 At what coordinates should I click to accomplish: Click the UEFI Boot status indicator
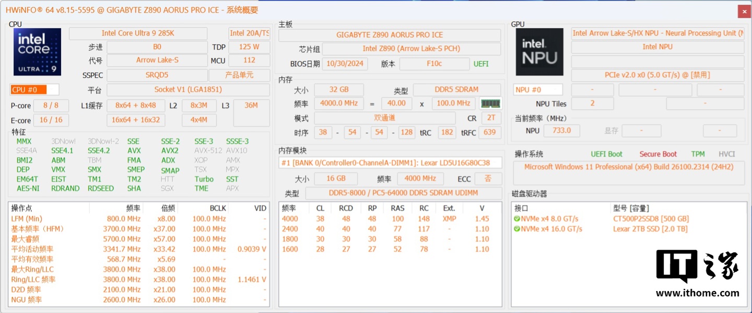pyautogui.click(x=607, y=154)
